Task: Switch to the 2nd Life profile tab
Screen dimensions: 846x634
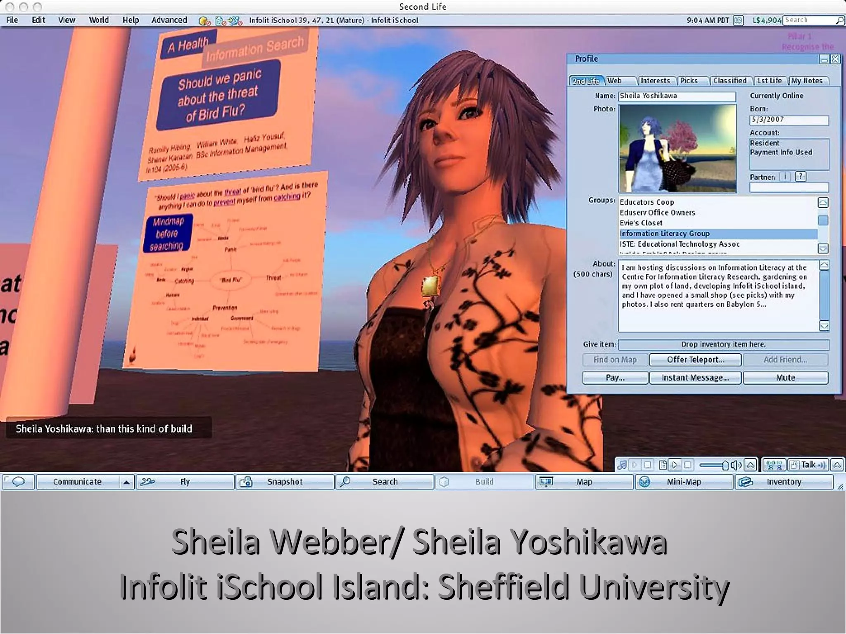Action: tap(586, 81)
